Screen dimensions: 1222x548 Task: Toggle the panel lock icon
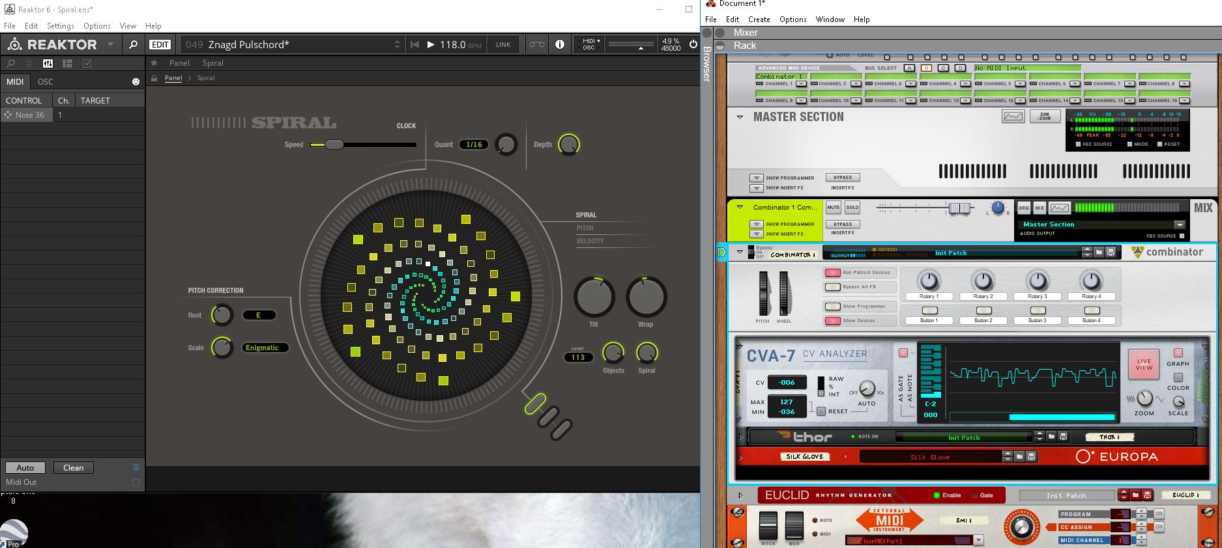154,78
